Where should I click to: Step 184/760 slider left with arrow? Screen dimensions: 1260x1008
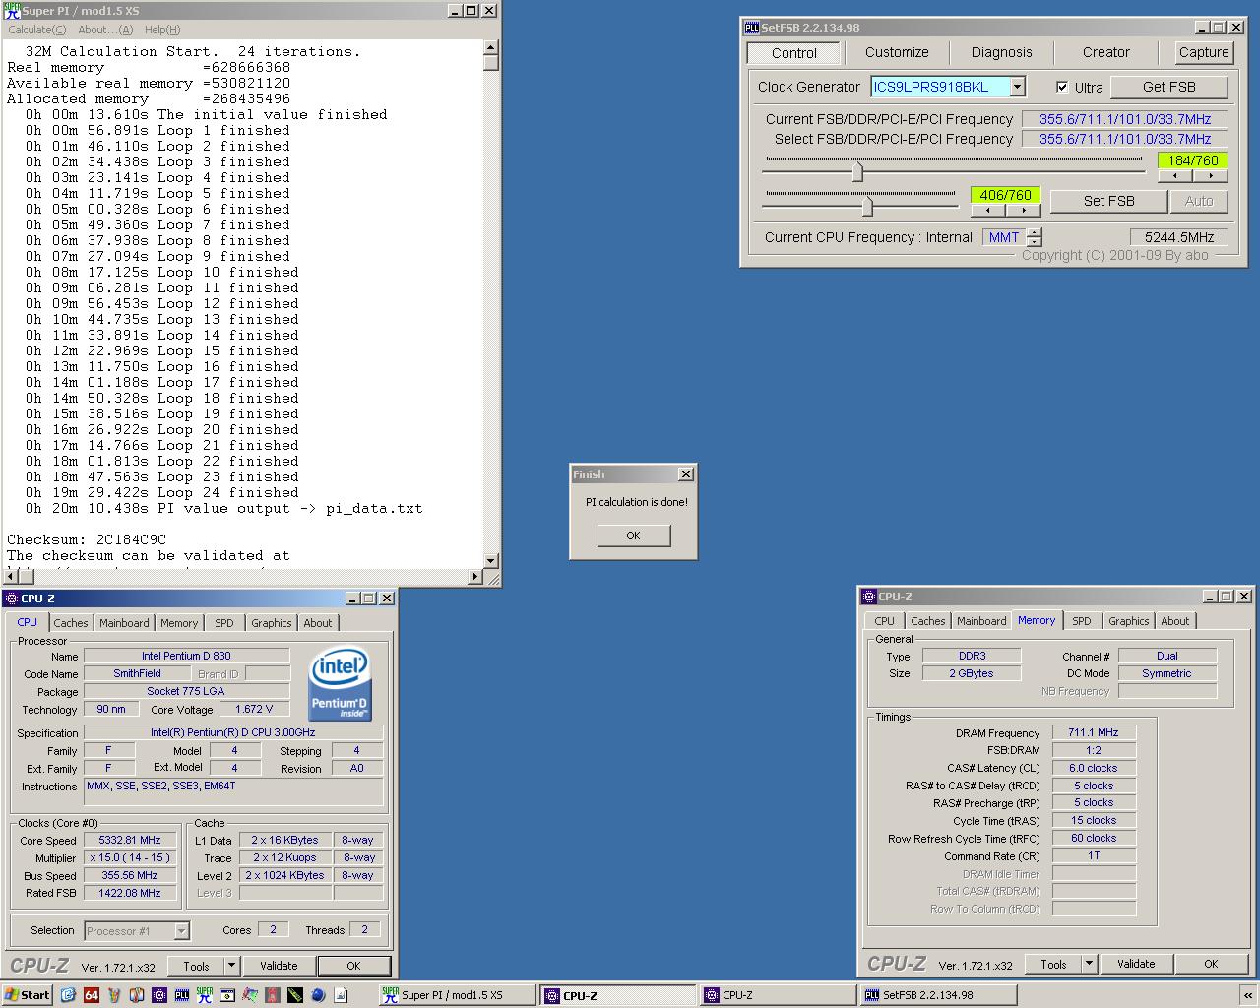pos(1175,175)
